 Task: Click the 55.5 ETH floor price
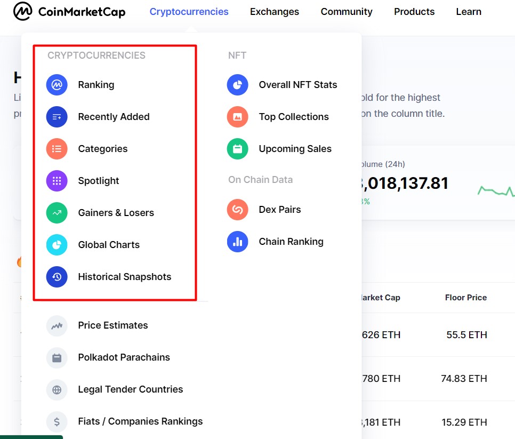point(466,335)
